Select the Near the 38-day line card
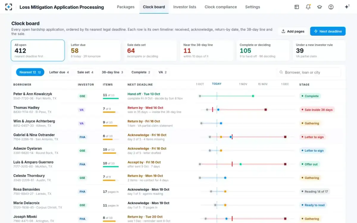 206,51
